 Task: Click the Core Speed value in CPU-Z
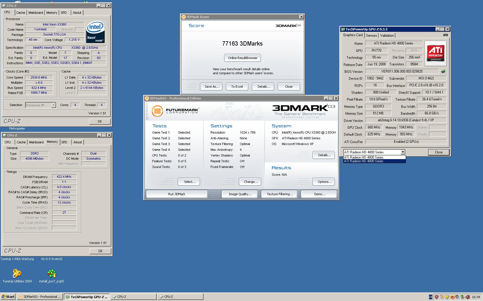click(39, 77)
